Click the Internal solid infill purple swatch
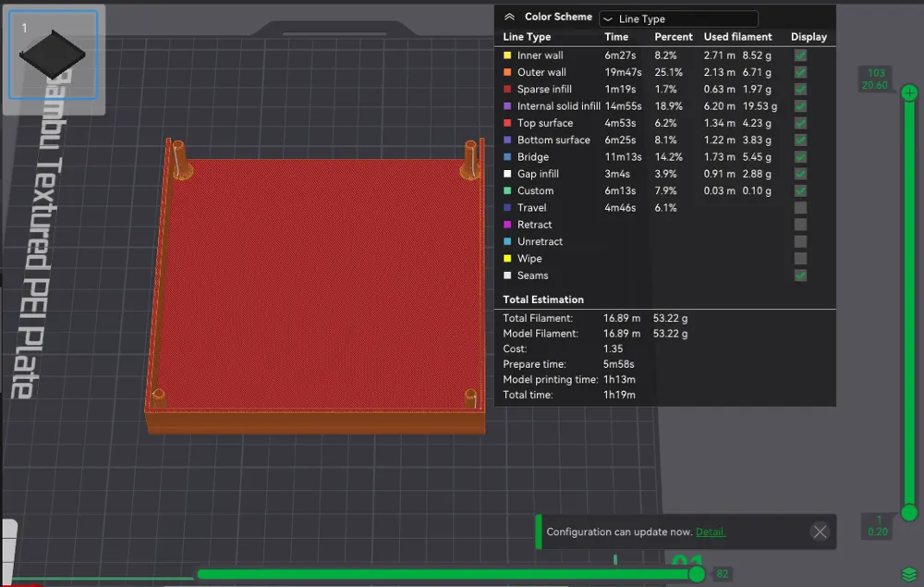 [x=507, y=106]
